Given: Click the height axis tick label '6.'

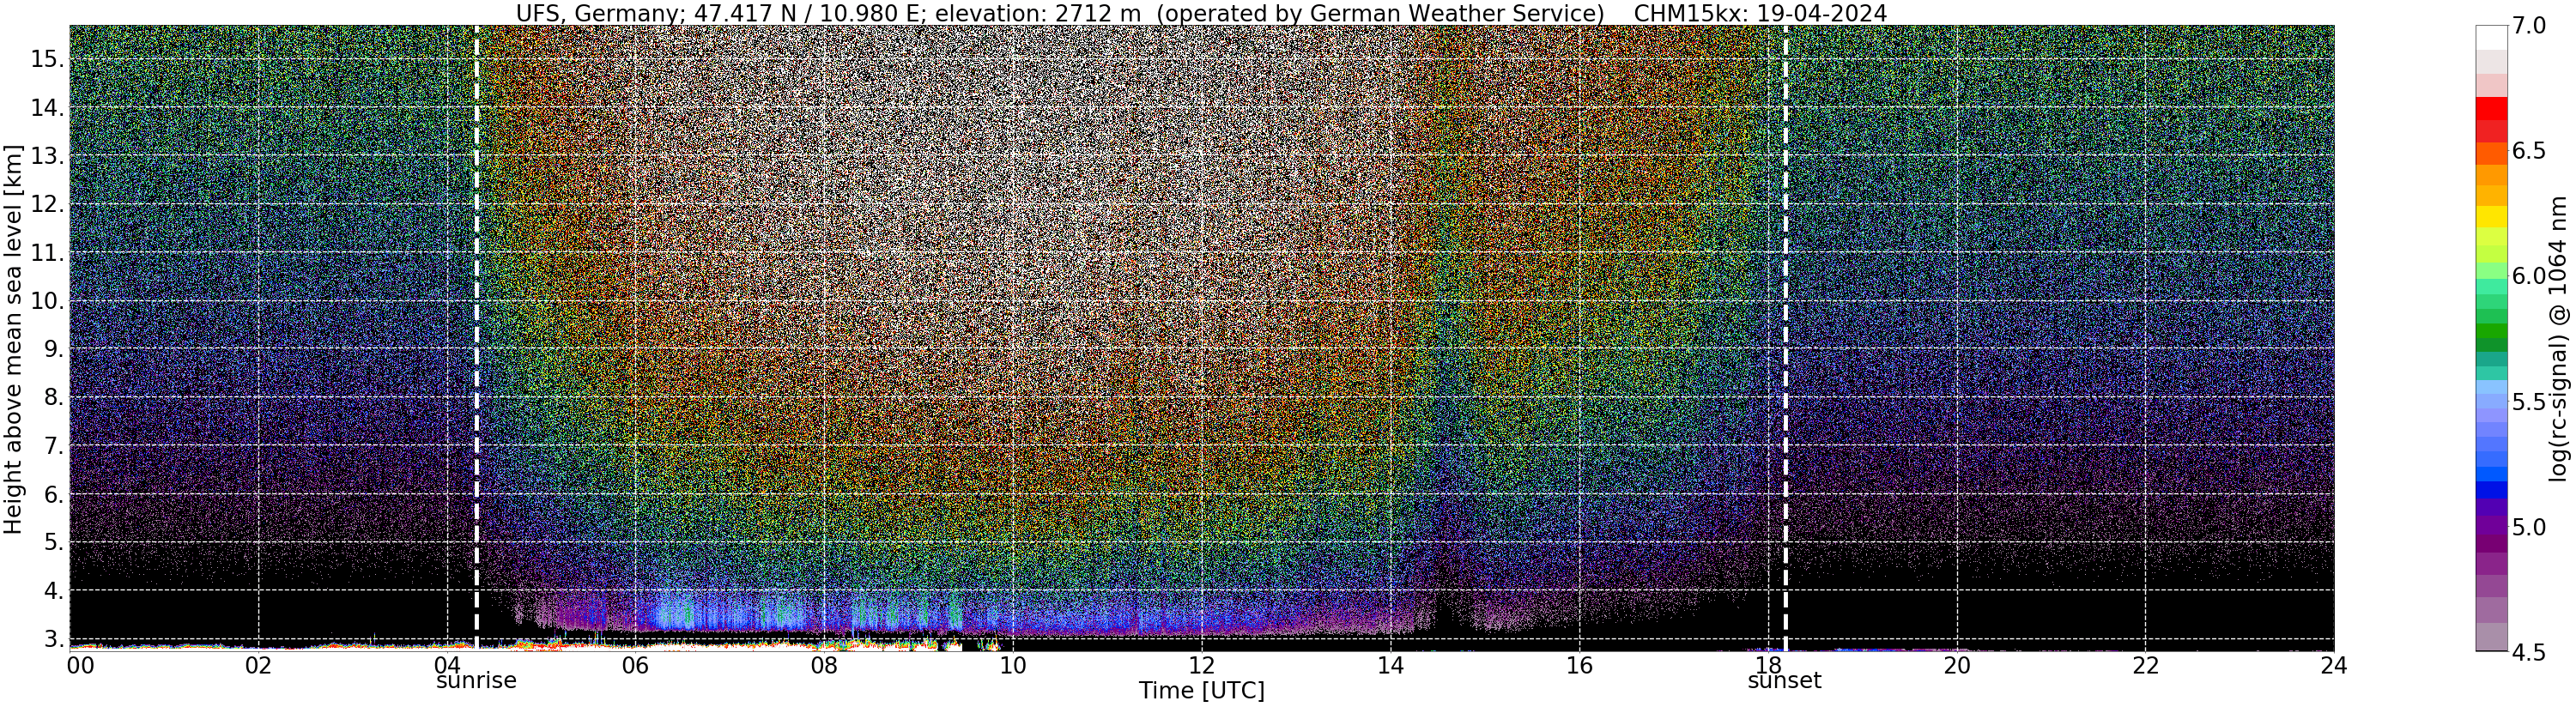Looking at the screenshot, I should pyautogui.click(x=53, y=494).
